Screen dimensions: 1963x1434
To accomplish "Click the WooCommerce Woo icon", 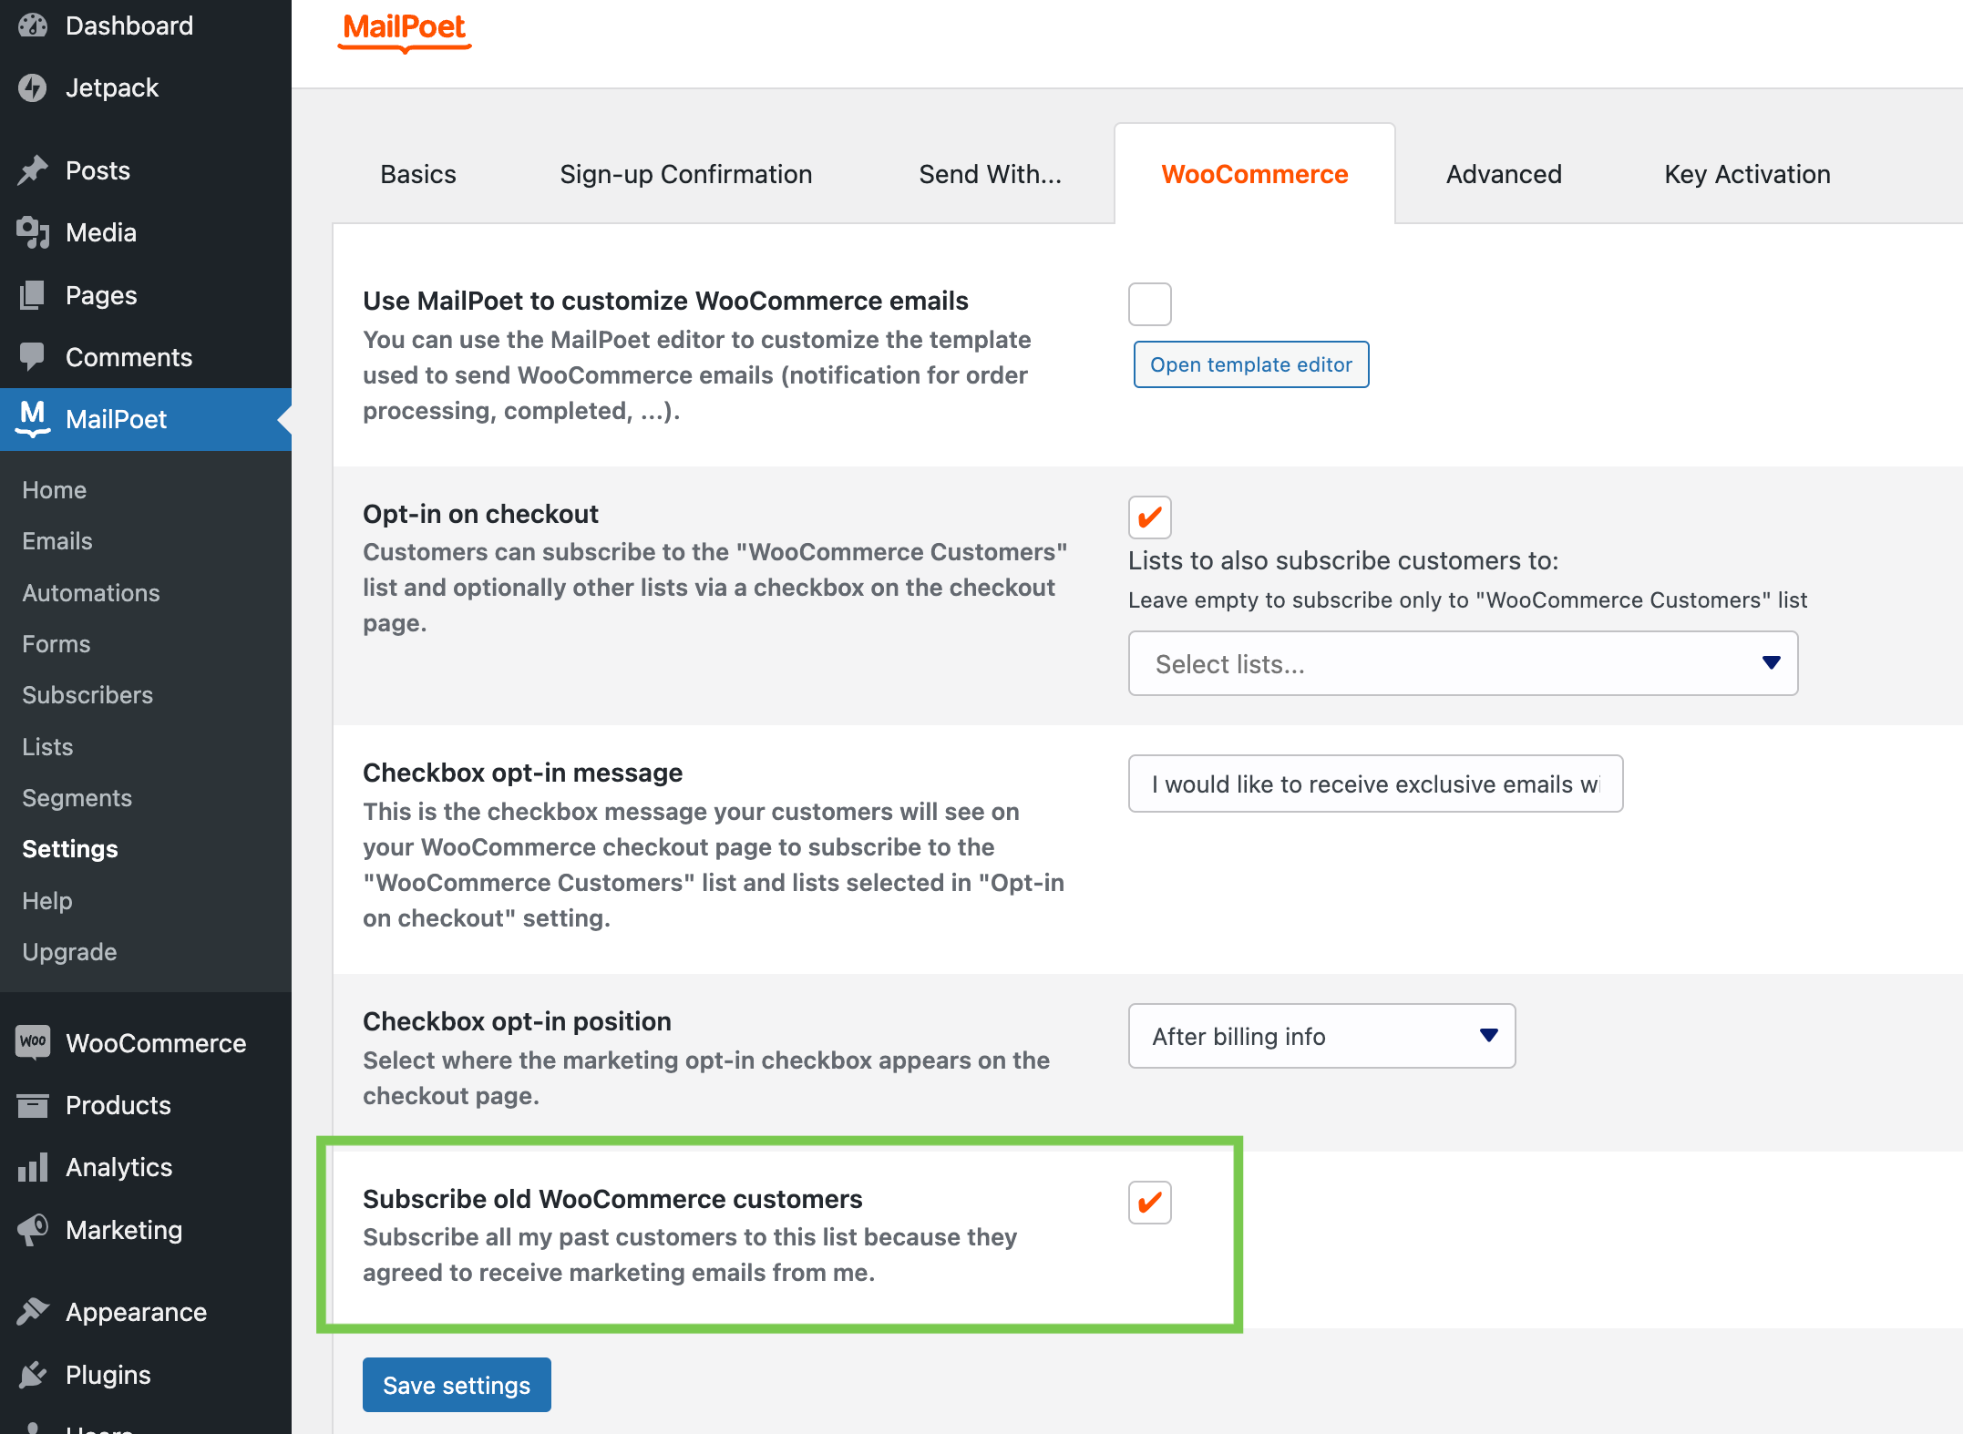I will coord(33,1042).
